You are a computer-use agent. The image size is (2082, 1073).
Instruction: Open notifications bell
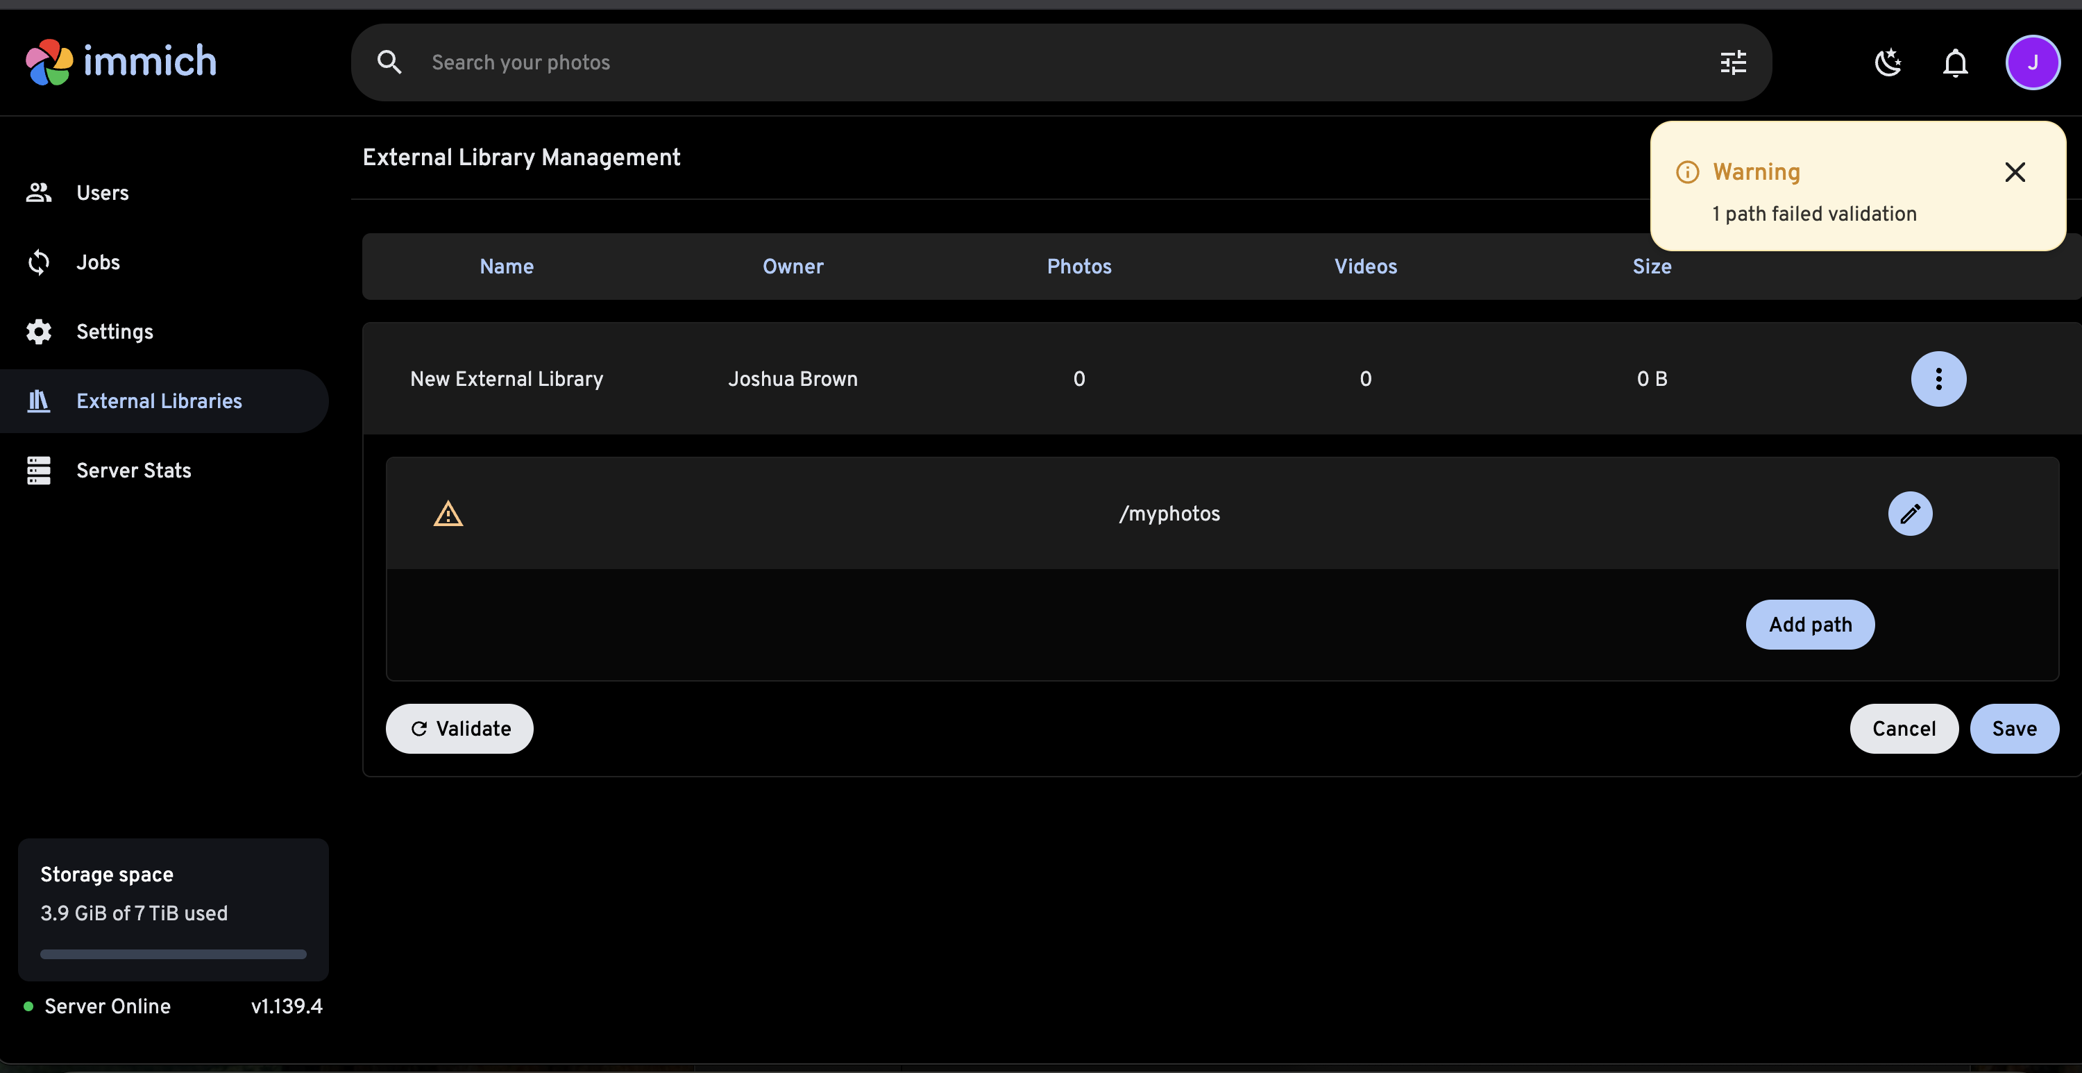point(1954,62)
